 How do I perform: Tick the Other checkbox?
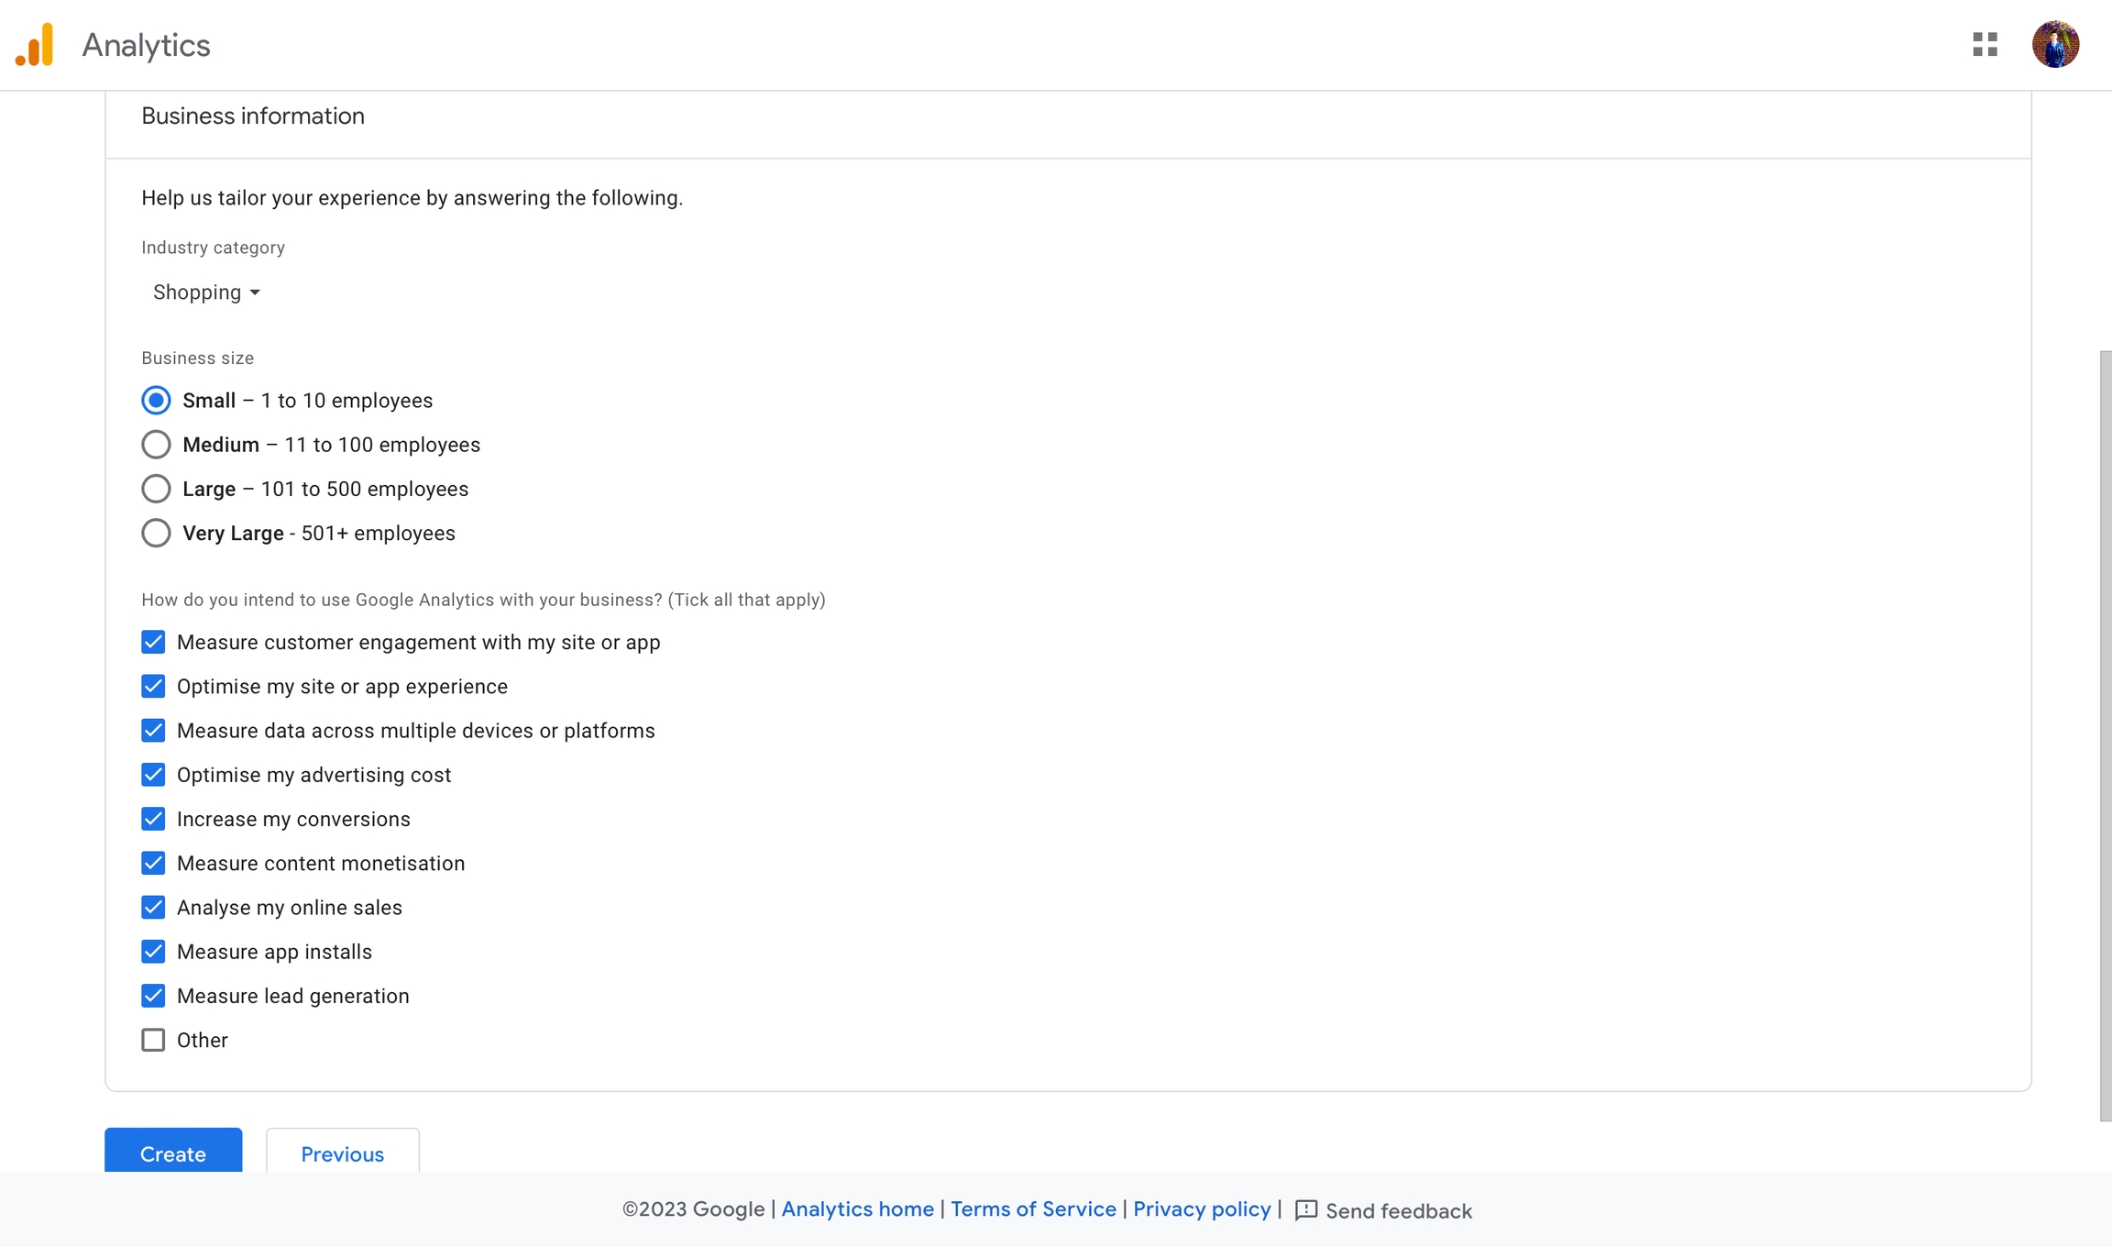(x=153, y=1040)
